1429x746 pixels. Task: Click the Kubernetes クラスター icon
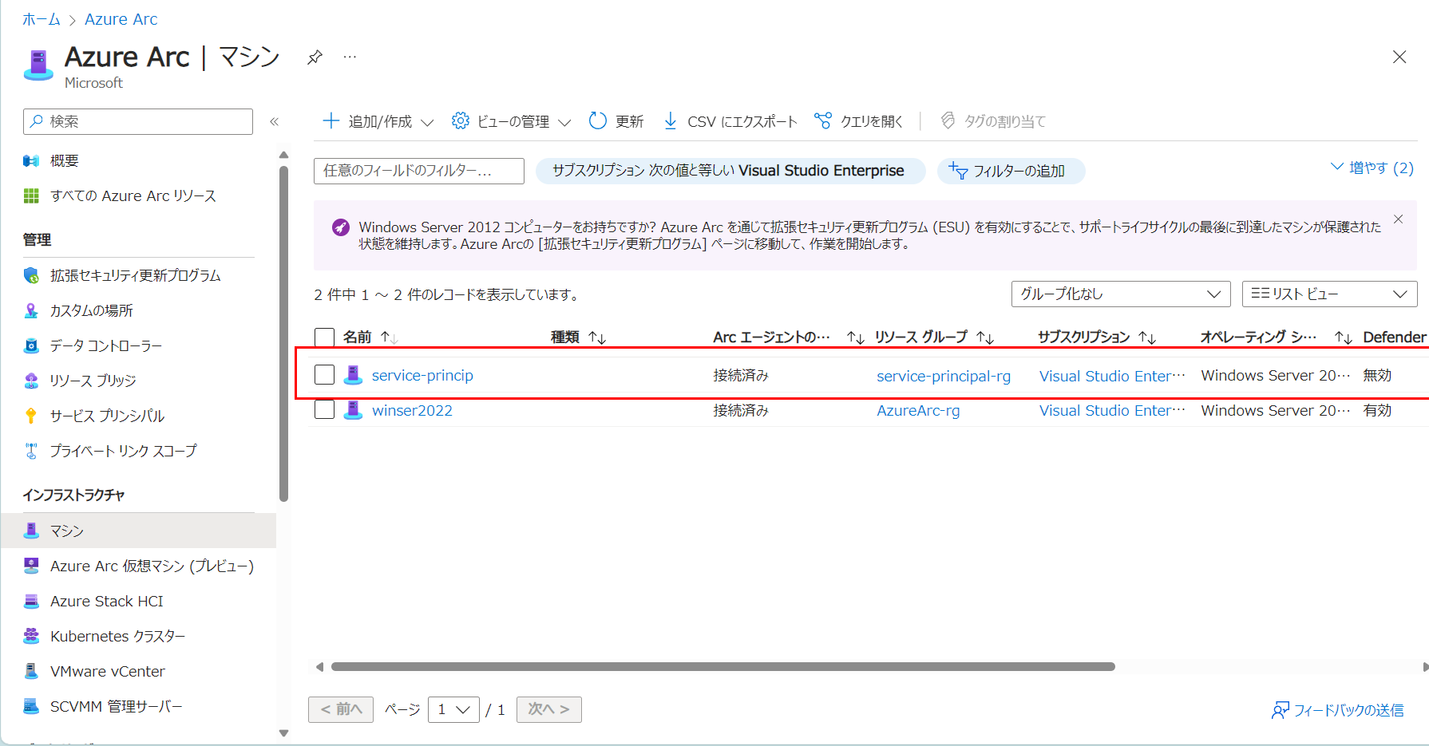[31, 636]
